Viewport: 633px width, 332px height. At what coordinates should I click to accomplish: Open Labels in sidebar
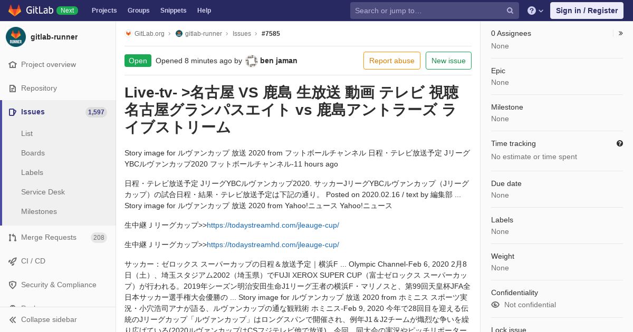pyautogui.click(x=32, y=172)
